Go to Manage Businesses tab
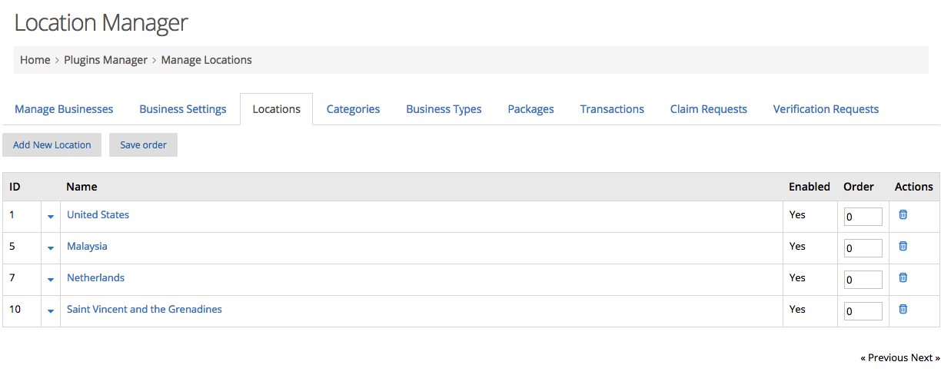The width and height of the screenshot is (941, 385). coord(64,109)
